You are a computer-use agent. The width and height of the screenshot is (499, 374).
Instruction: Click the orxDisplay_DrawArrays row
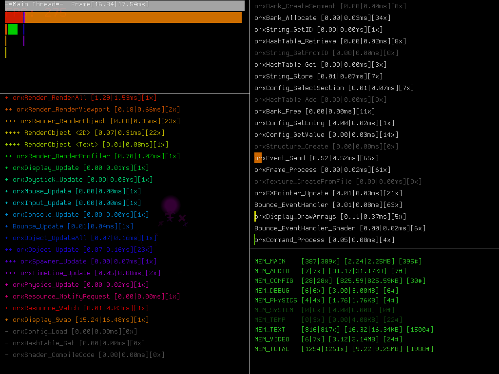pos(330,217)
